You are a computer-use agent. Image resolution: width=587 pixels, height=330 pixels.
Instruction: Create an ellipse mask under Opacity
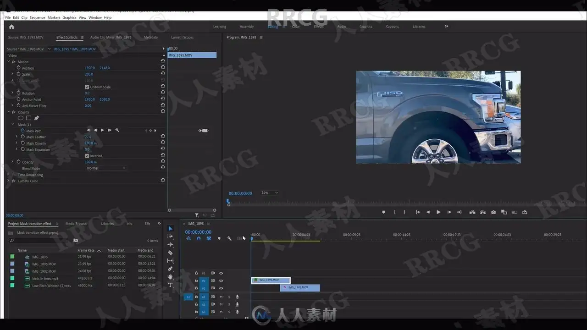[21, 118]
